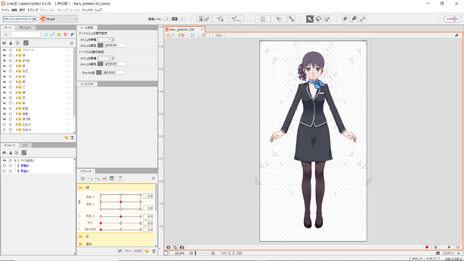Expand the 目玉 folder
The image size is (464, 261).
click(17, 71)
